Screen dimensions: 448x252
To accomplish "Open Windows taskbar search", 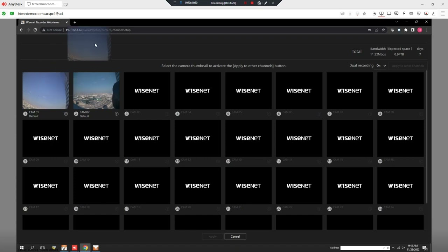I will [x=32, y=248].
